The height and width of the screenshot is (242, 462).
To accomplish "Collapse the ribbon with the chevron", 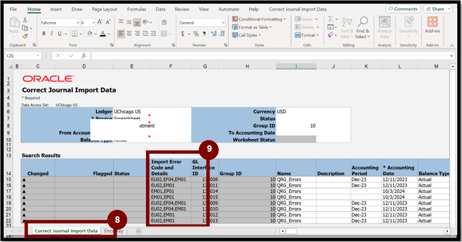I will click(452, 45).
